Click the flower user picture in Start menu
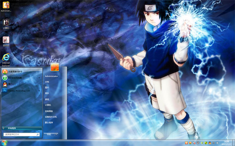 pyautogui.click(x=55, y=67)
